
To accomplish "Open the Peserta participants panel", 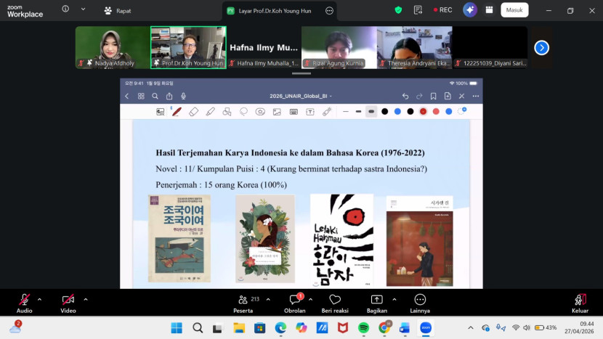I will click(x=243, y=303).
